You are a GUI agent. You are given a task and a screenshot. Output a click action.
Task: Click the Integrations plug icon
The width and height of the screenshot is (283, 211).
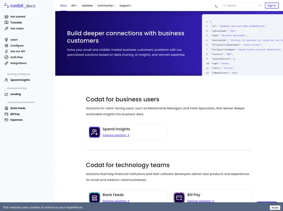[6, 63]
